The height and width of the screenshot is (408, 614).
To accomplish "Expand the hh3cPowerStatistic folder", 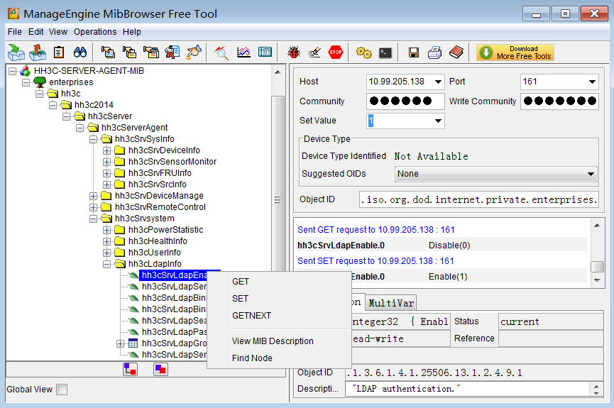I will [x=106, y=230].
